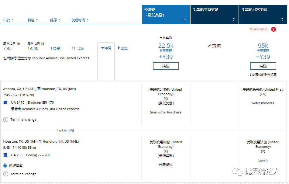Choose 精选 under the 22.5k economy fare
This screenshot has width=289, height=184.
pyautogui.click(x=166, y=66)
